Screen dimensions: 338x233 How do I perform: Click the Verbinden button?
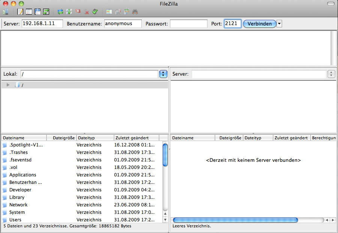(x=260, y=24)
